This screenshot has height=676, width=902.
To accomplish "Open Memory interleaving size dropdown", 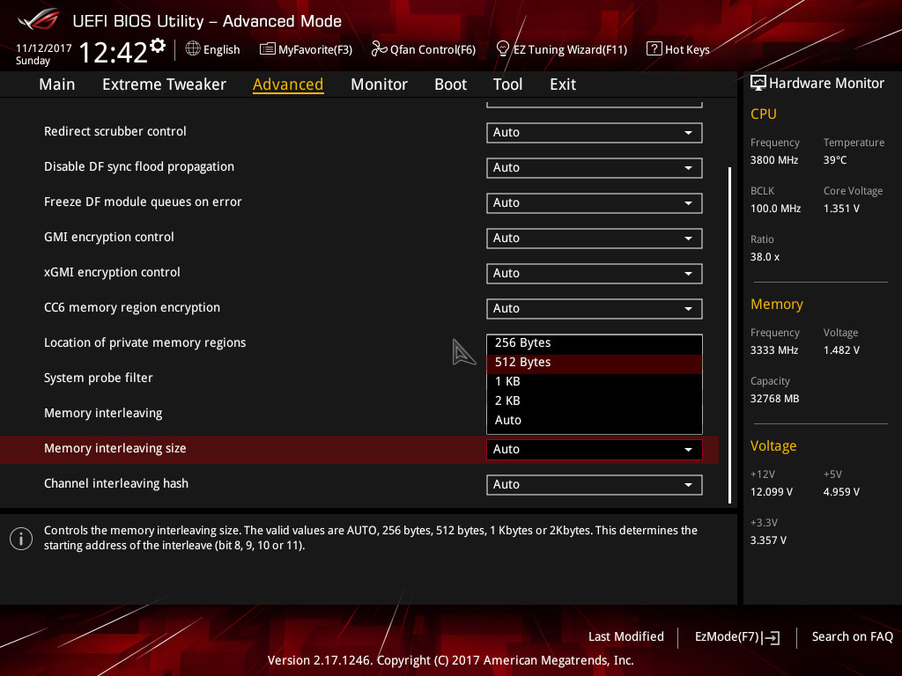I will tap(595, 450).
